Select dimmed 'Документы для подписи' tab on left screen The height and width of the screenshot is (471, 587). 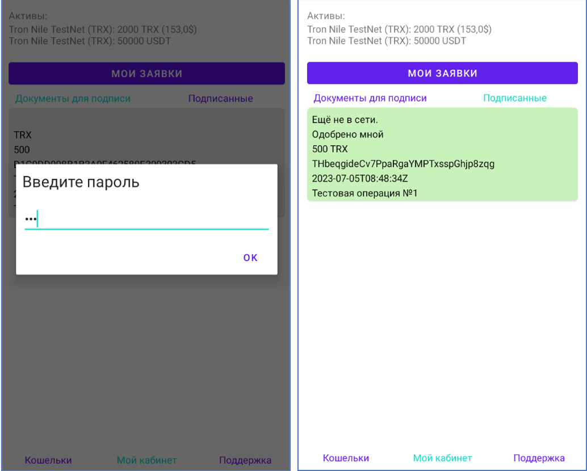73,99
